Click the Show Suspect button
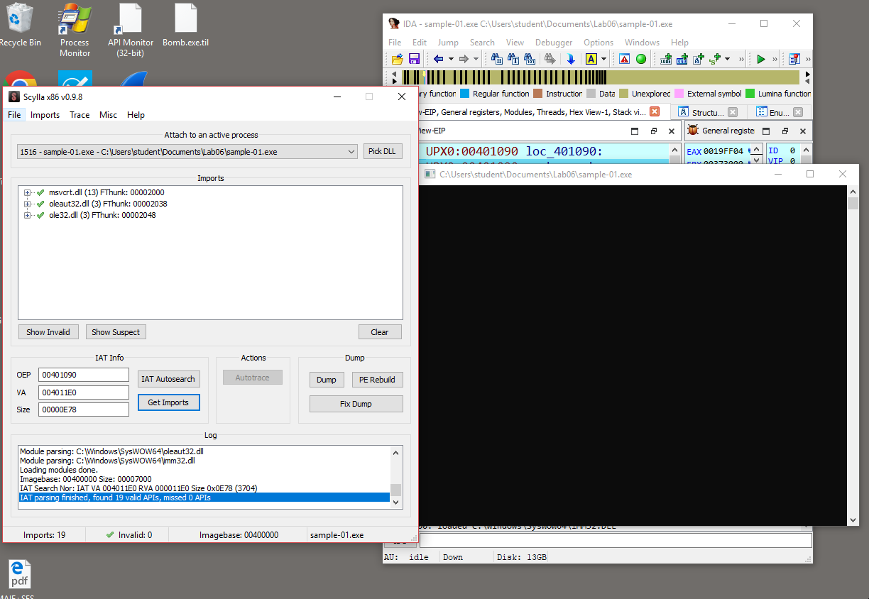 coord(116,331)
